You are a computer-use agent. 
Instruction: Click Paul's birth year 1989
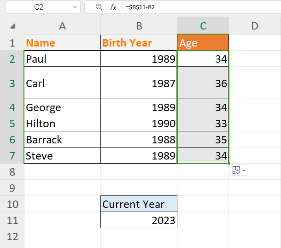pyautogui.click(x=139, y=59)
